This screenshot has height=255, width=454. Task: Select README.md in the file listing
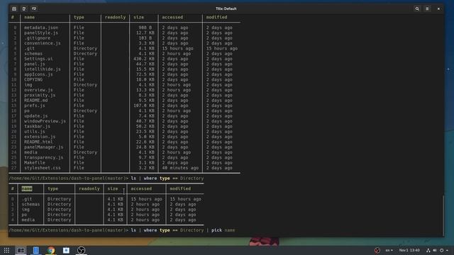click(x=36, y=101)
